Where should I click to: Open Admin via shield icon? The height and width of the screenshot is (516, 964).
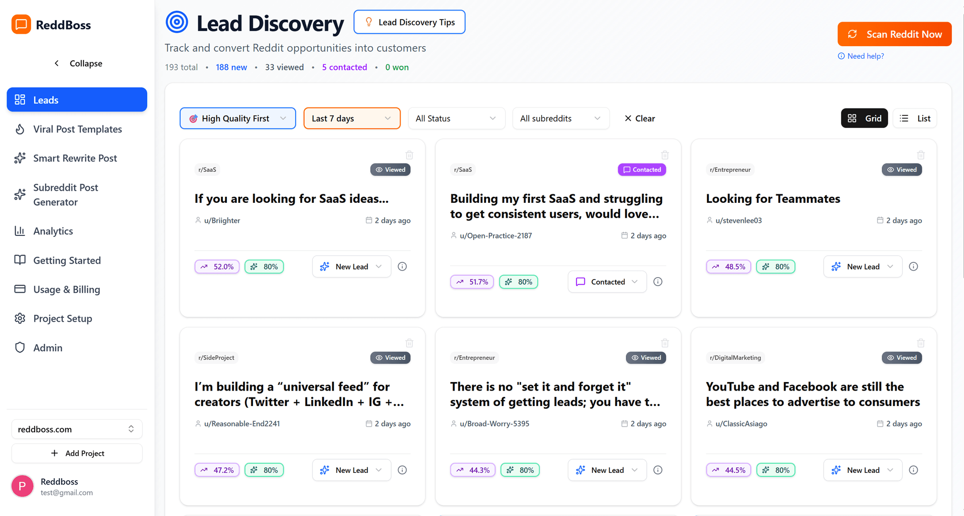point(20,347)
